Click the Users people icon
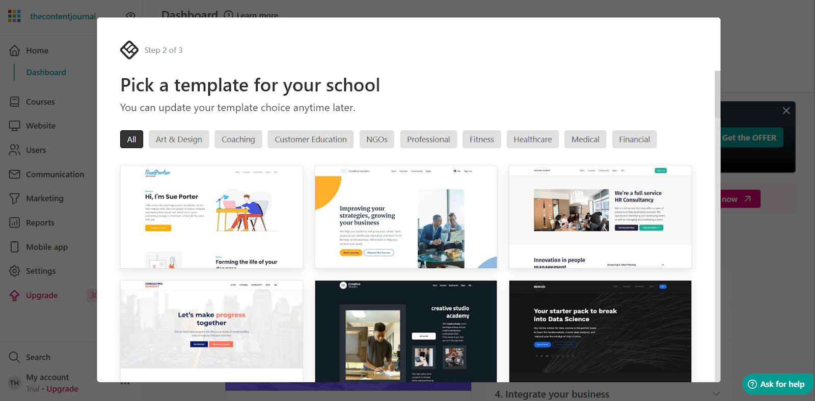Screen dimensions: 815x401 click(15, 150)
